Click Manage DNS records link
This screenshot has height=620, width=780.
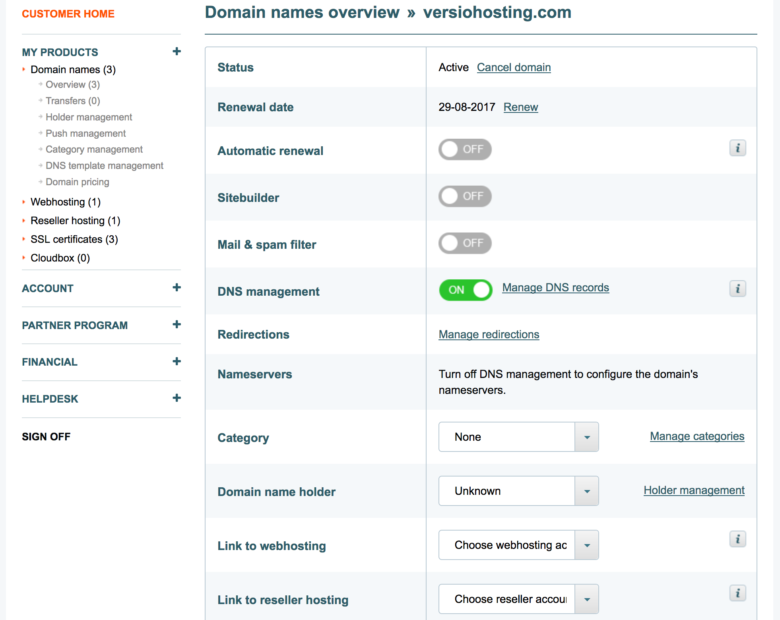pyautogui.click(x=555, y=287)
